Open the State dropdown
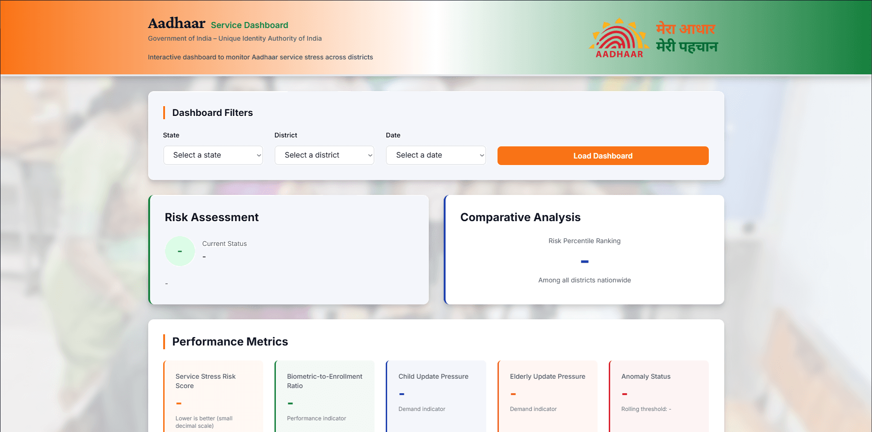Image resolution: width=872 pixels, height=432 pixels. pos(213,155)
